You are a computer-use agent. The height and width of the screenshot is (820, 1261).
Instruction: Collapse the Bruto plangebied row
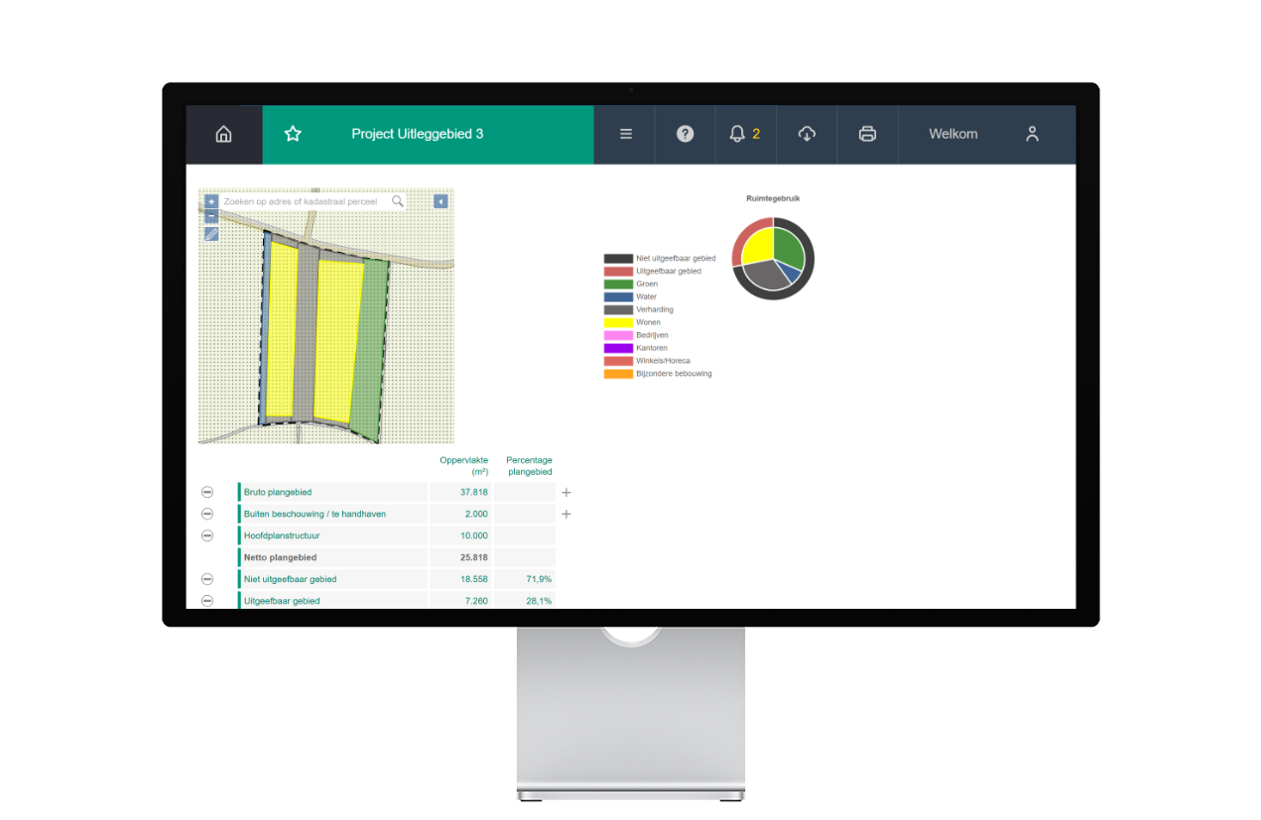(207, 492)
